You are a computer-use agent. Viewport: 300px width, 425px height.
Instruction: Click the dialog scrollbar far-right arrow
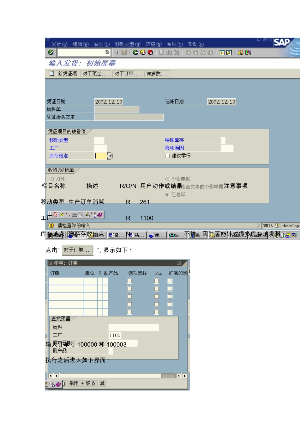(185, 376)
